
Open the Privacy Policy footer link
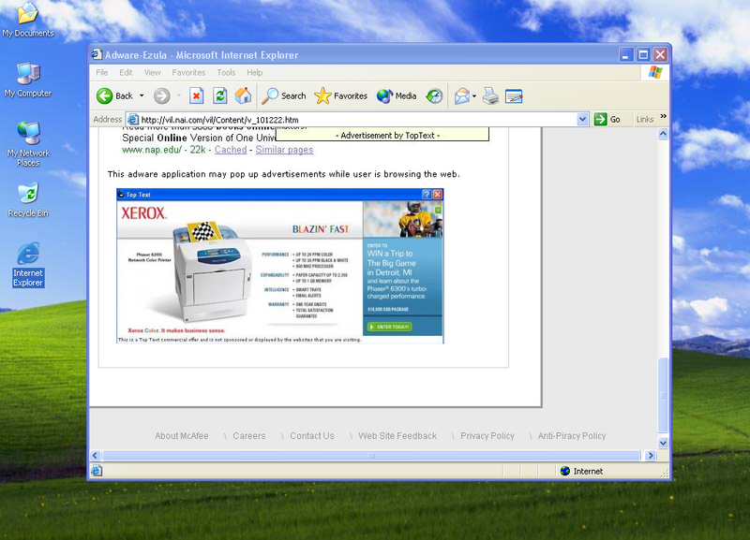coord(487,436)
